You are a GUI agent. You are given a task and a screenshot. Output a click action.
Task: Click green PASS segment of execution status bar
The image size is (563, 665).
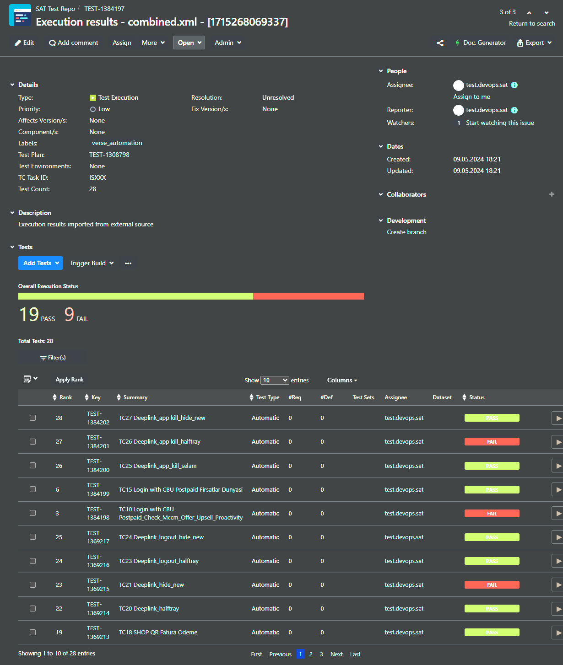(x=135, y=296)
